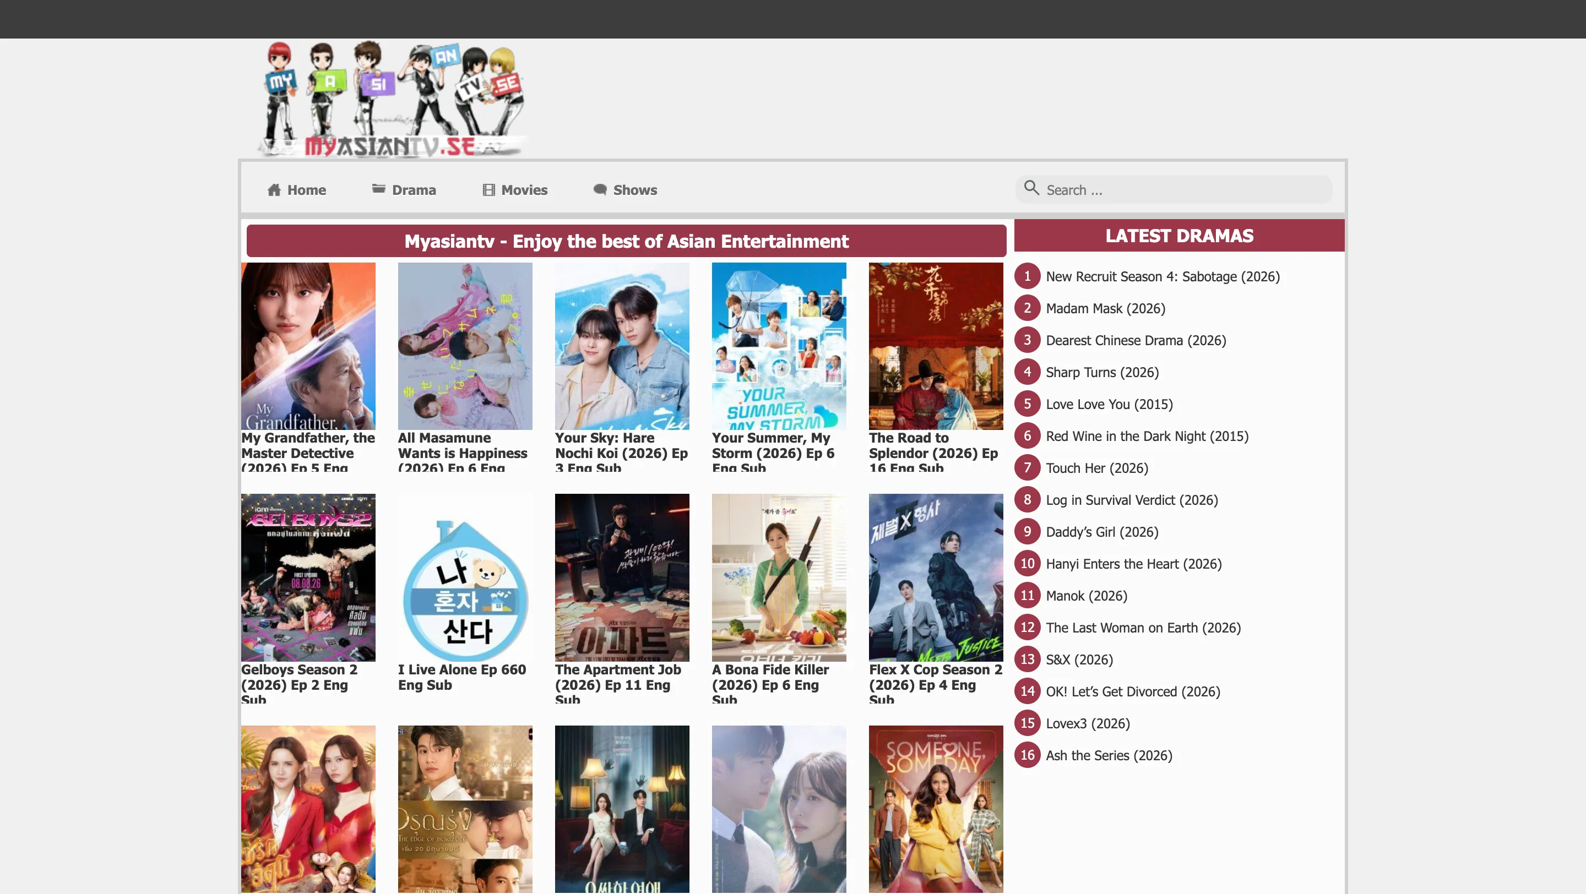Open Gelboys Season 2 poster
Image resolution: width=1586 pixels, height=894 pixels.
308,578
